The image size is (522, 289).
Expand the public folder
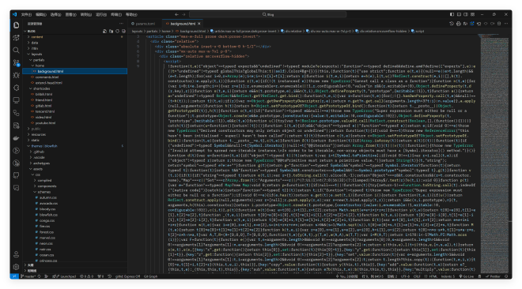36,129
